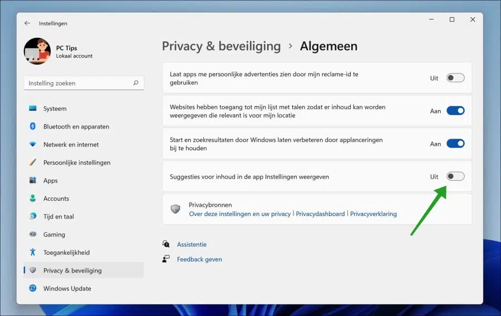Viewport: 501px width, 316px height.
Task: Open Over deze instellingen en uw privacy
Action: pos(239,214)
